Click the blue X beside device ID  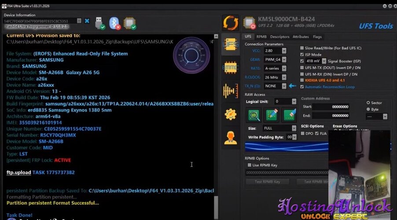coord(87,21)
